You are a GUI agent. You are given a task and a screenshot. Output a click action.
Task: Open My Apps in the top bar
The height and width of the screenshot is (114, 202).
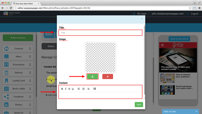pyautogui.click(x=140, y=14)
